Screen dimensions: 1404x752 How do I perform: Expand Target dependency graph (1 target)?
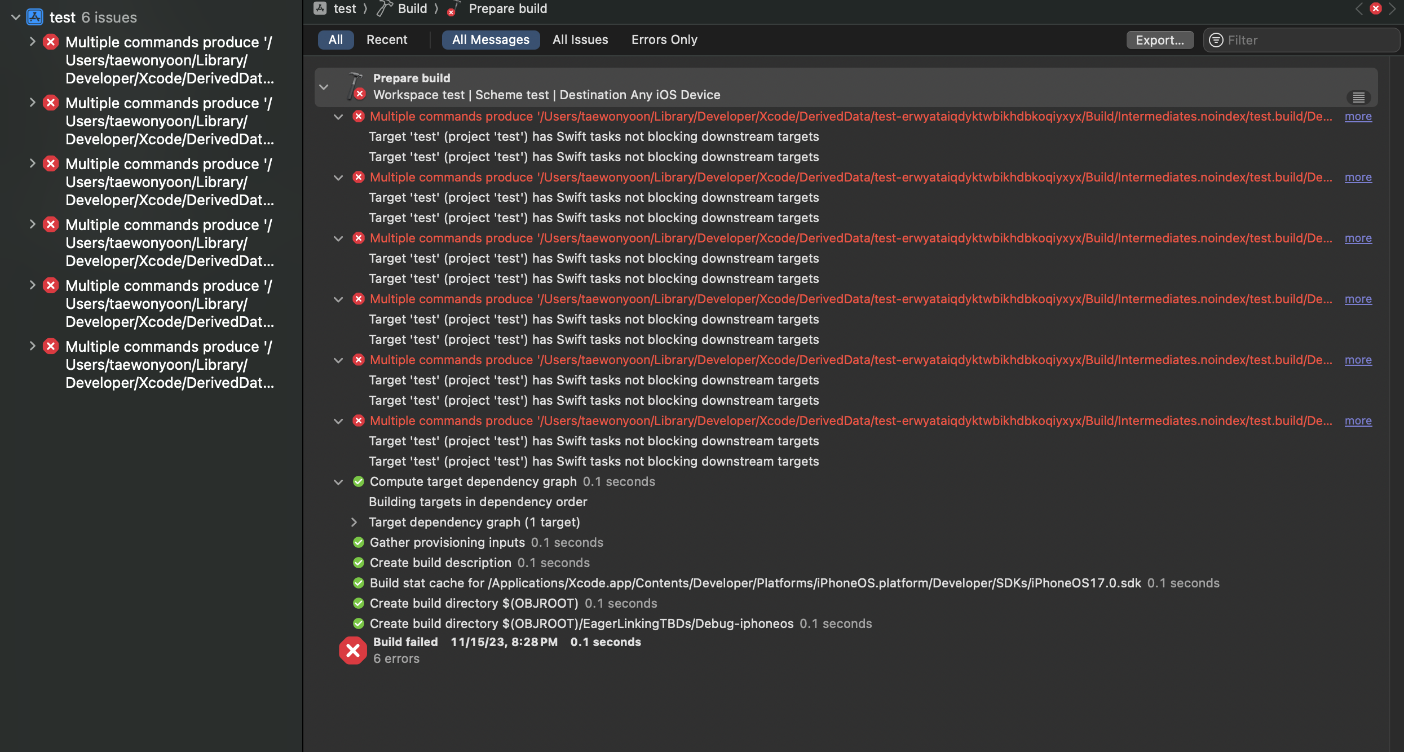click(x=354, y=522)
